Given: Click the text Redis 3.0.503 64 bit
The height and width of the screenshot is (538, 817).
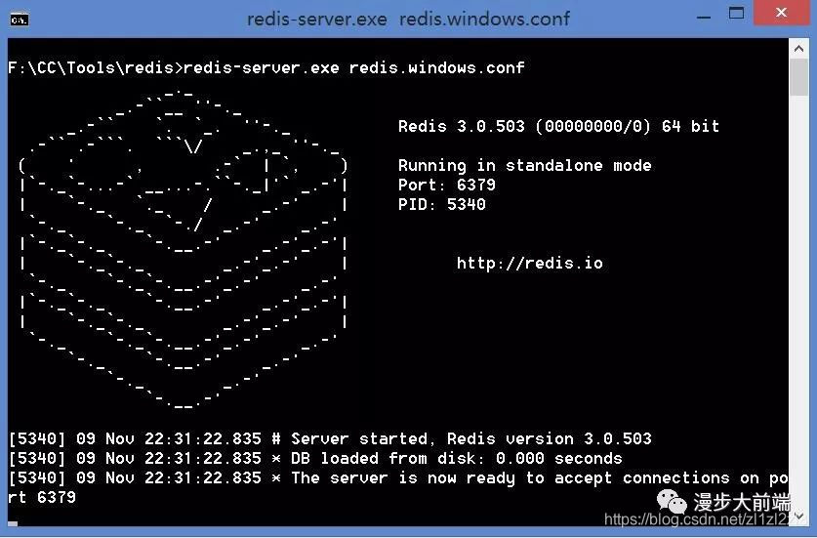Looking at the screenshot, I should click(558, 126).
